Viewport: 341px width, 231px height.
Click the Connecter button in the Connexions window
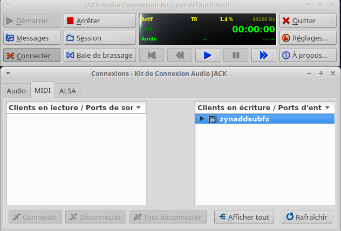pyautogui.click(x=35, y=217)
